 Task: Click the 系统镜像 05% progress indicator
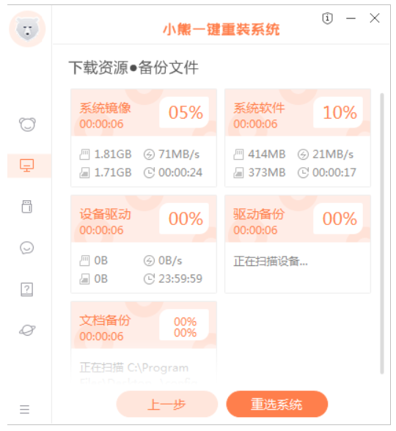point(186,112)
